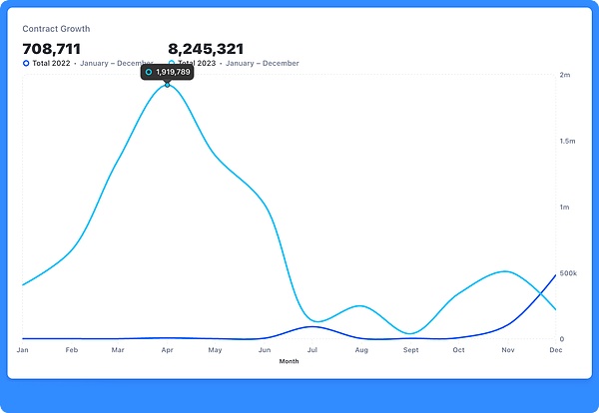Select the Sept label on the x-axis
This screenshot has width=599, height=413.
(x=409, y=350)
